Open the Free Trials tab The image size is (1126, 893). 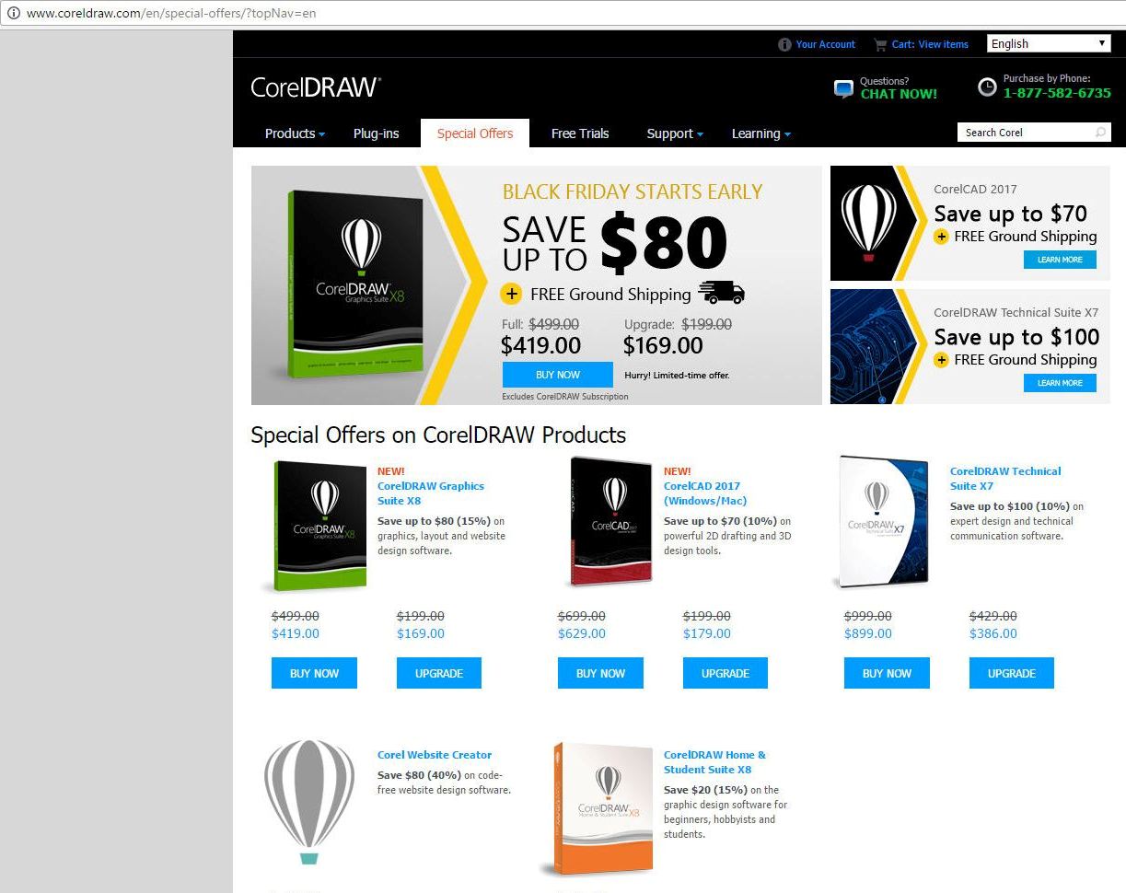click(580, 133)
